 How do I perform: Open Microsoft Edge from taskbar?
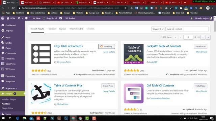[x=17, y=118]
